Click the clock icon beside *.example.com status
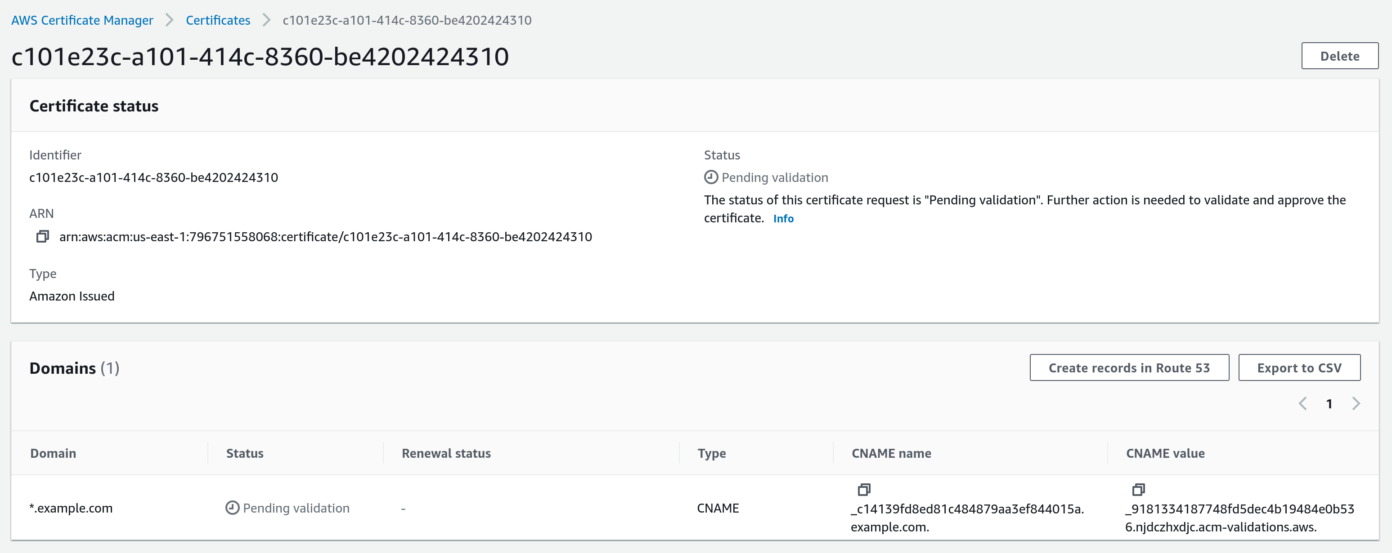The width and height of the screenshot is (1392, 553). click(x=232, y=508)
